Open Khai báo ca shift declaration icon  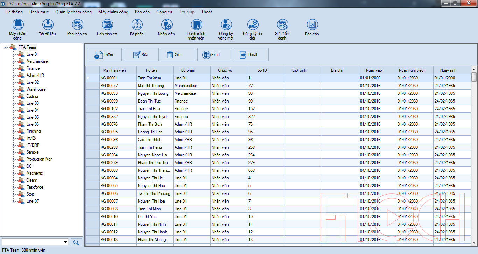[77, 25]
